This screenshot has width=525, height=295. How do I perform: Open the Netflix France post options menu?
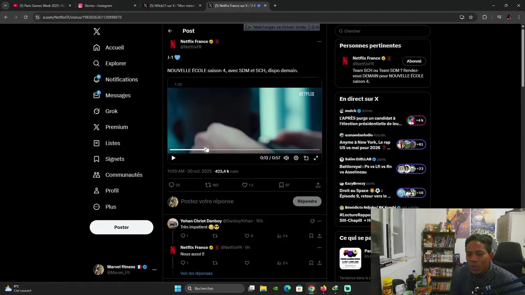(x=319, y=41)
